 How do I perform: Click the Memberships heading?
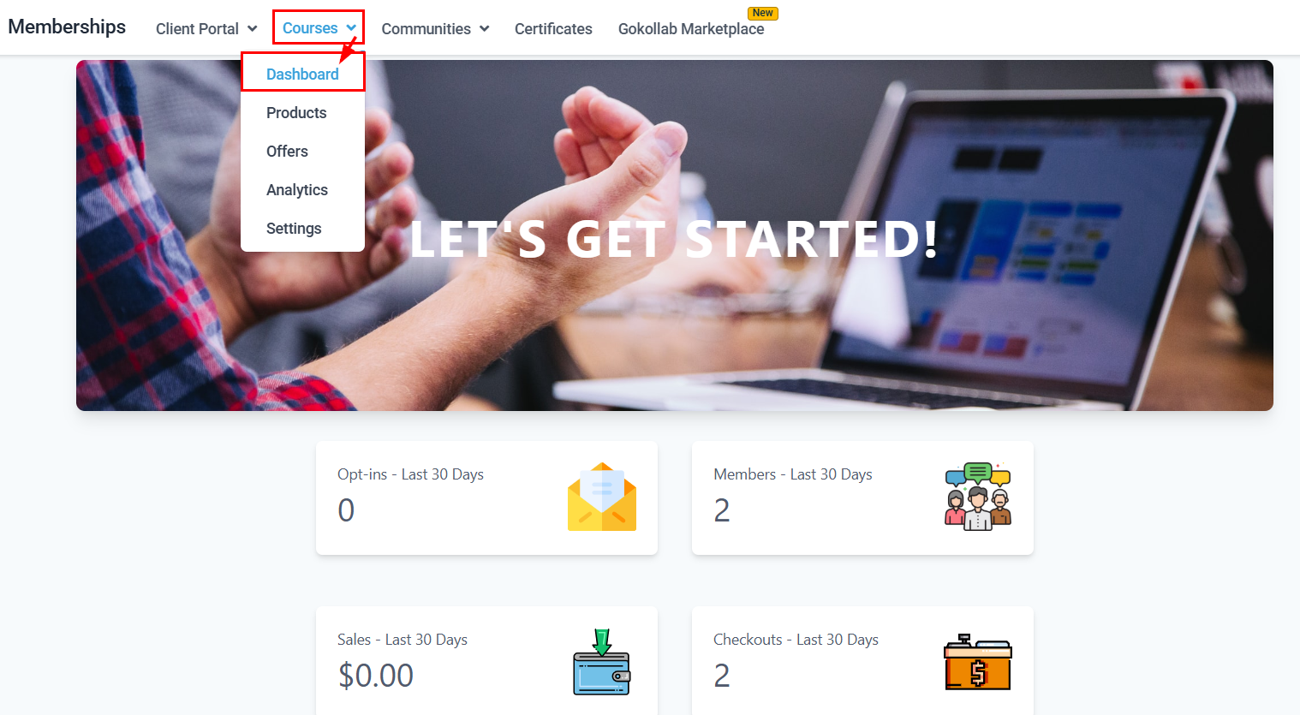(67, 27)
